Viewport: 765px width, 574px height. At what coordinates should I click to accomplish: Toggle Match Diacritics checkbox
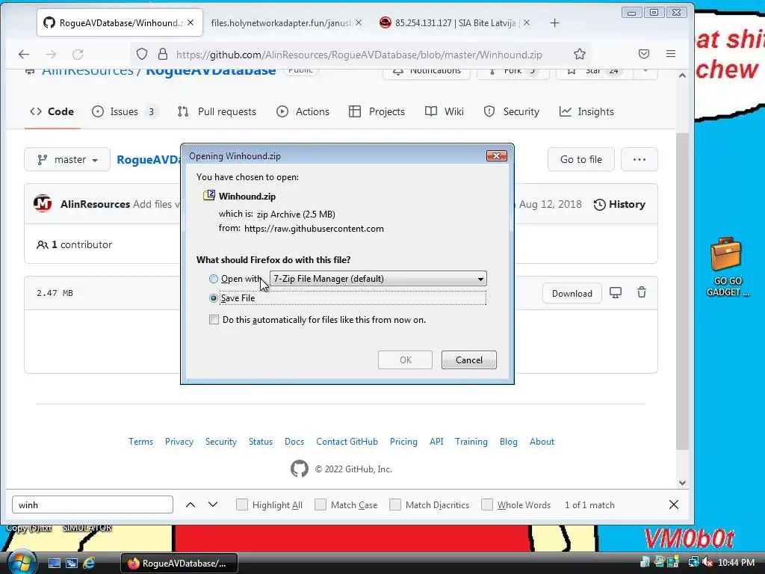[395, 504]
